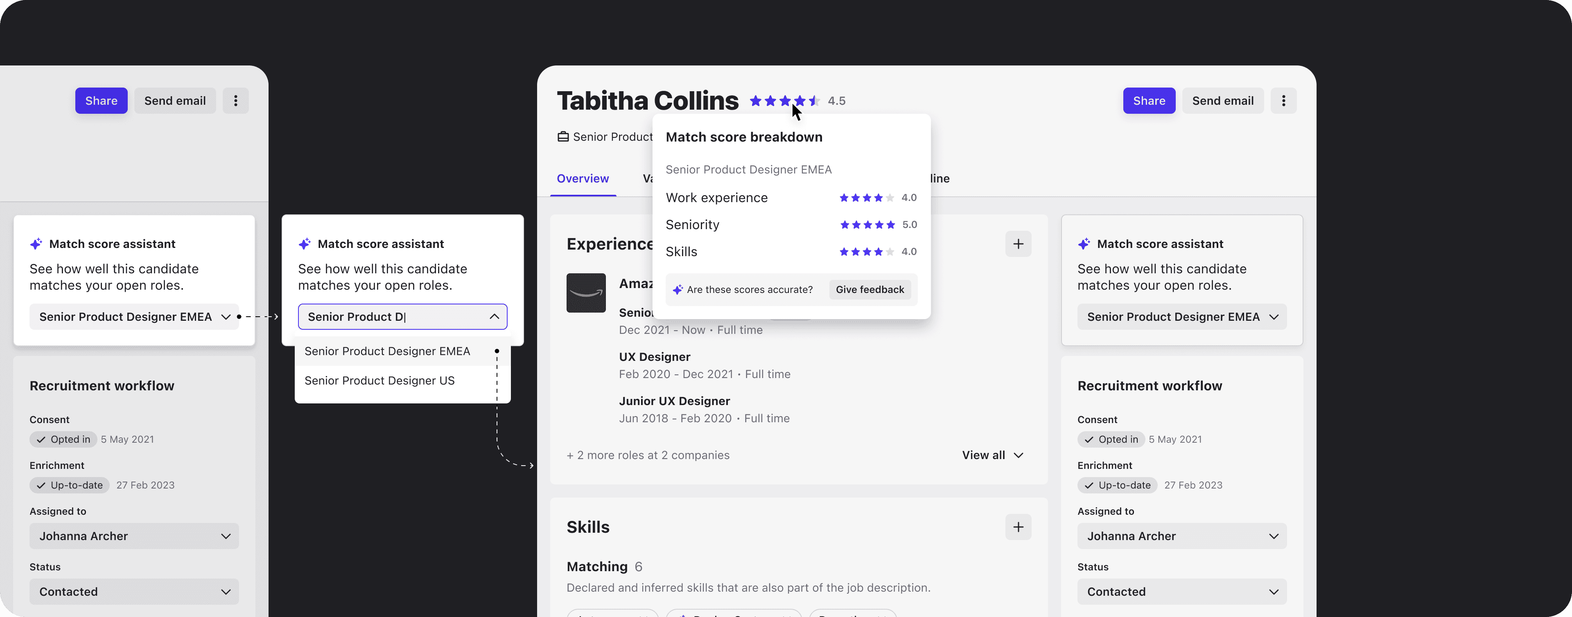
Task: Toggle right Opted in consent chip
Action: tap(1111, 439)
